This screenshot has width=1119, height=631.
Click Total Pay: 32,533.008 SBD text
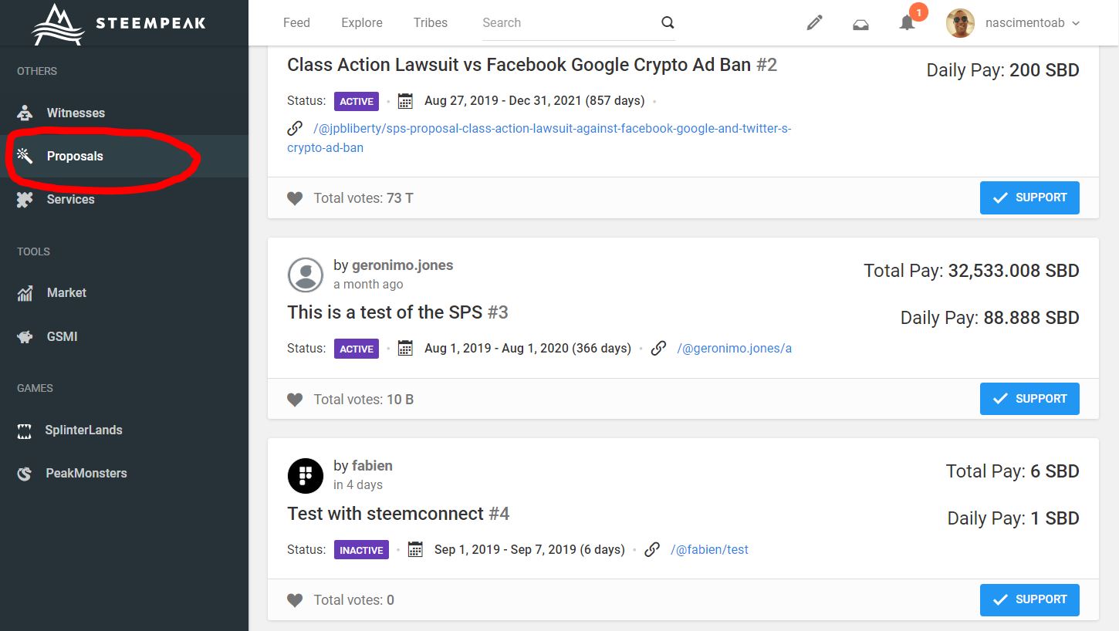[x=972, y=271]
